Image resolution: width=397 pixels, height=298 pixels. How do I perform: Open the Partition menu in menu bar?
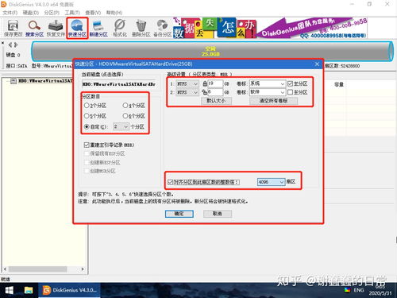point(52,13)
